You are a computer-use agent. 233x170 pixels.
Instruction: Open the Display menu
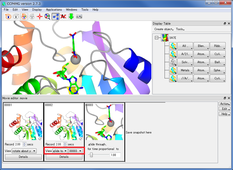37,10
